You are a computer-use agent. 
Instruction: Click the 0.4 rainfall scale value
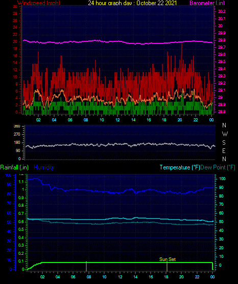21,237
